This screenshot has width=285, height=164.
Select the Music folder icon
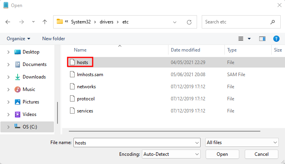coord(18,89)
